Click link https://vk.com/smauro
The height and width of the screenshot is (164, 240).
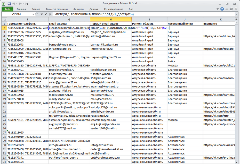219,78
